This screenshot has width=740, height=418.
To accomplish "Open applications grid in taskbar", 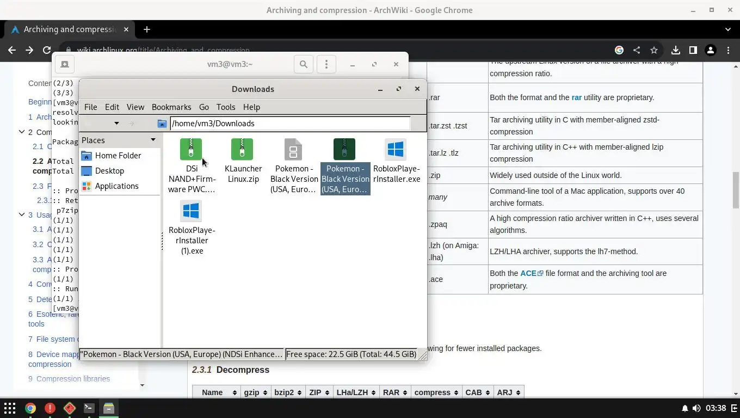I will (10, 408).
